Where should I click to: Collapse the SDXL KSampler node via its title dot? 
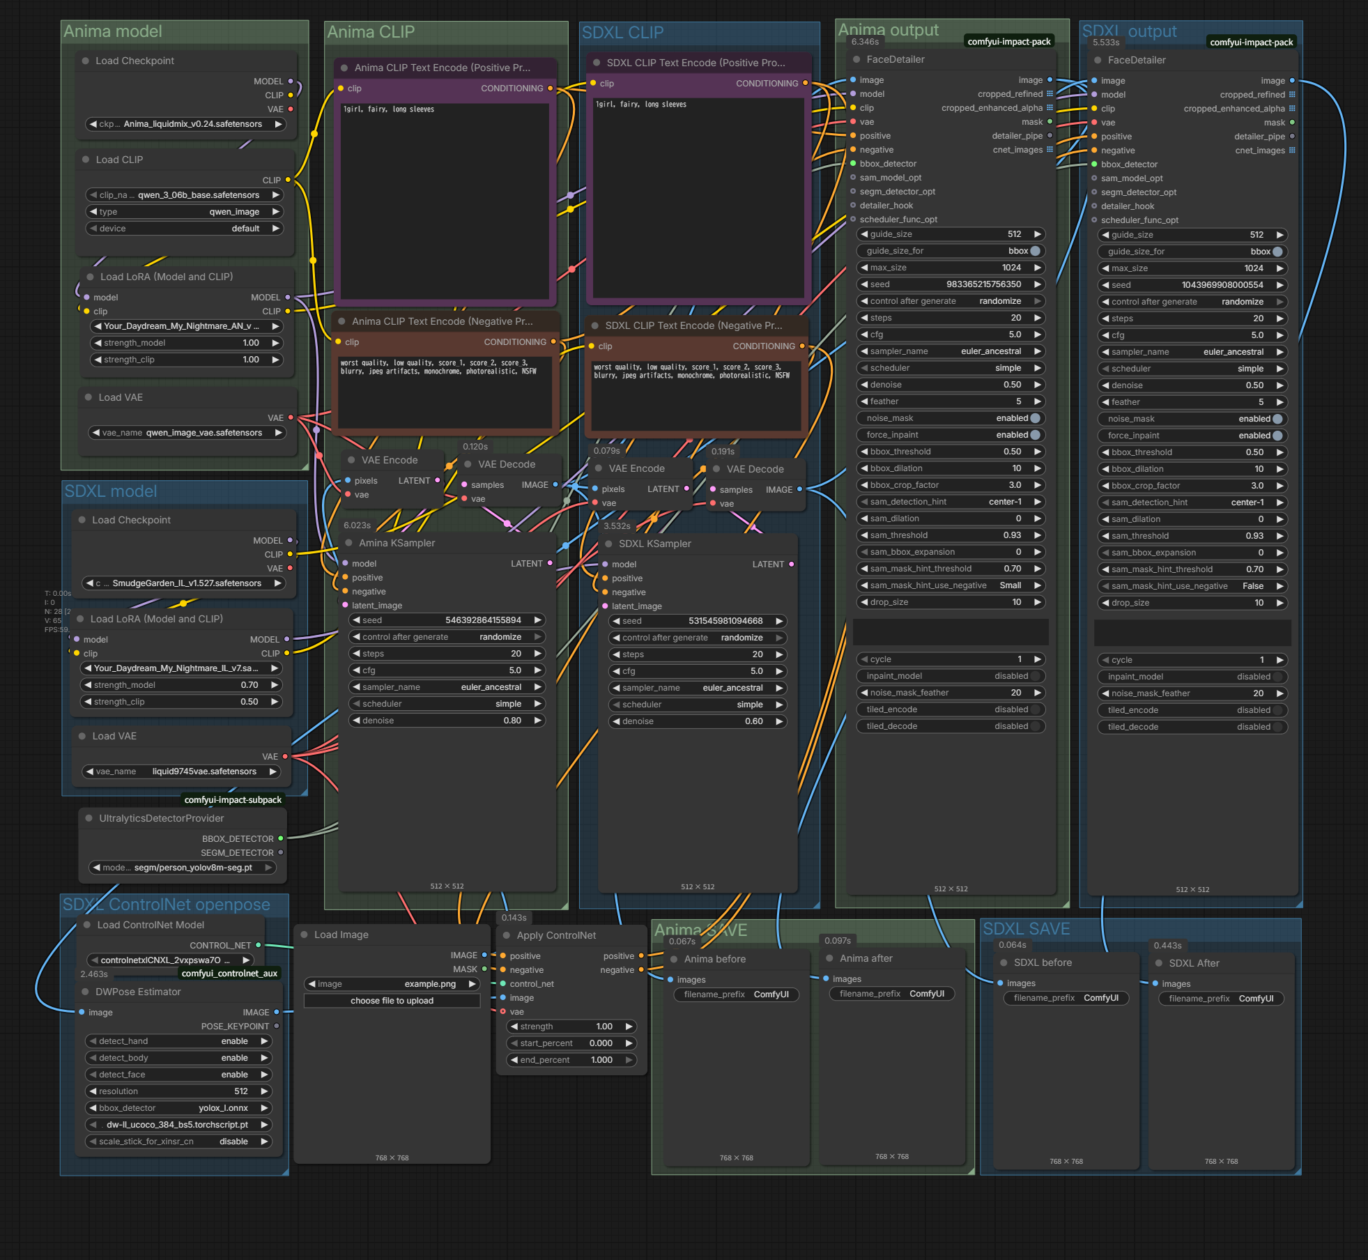pos(609,544)
